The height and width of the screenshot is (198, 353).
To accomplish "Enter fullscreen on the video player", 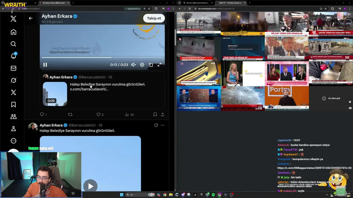I will (x=159, y=65).
